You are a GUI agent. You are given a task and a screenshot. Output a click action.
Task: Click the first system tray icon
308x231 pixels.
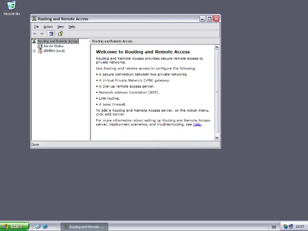285,227
